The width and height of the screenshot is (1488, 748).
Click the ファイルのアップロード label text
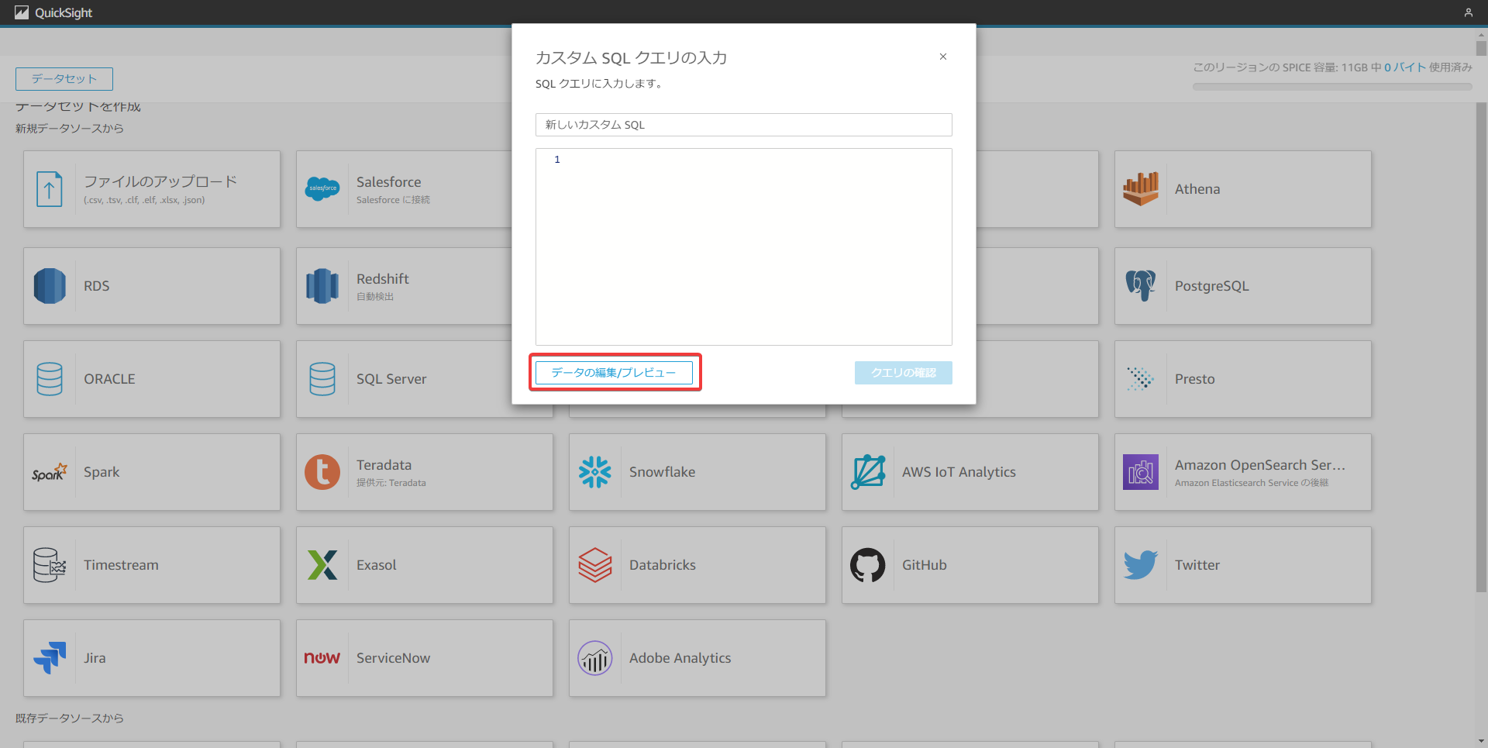pyautogui.click(x=160, y=181)
